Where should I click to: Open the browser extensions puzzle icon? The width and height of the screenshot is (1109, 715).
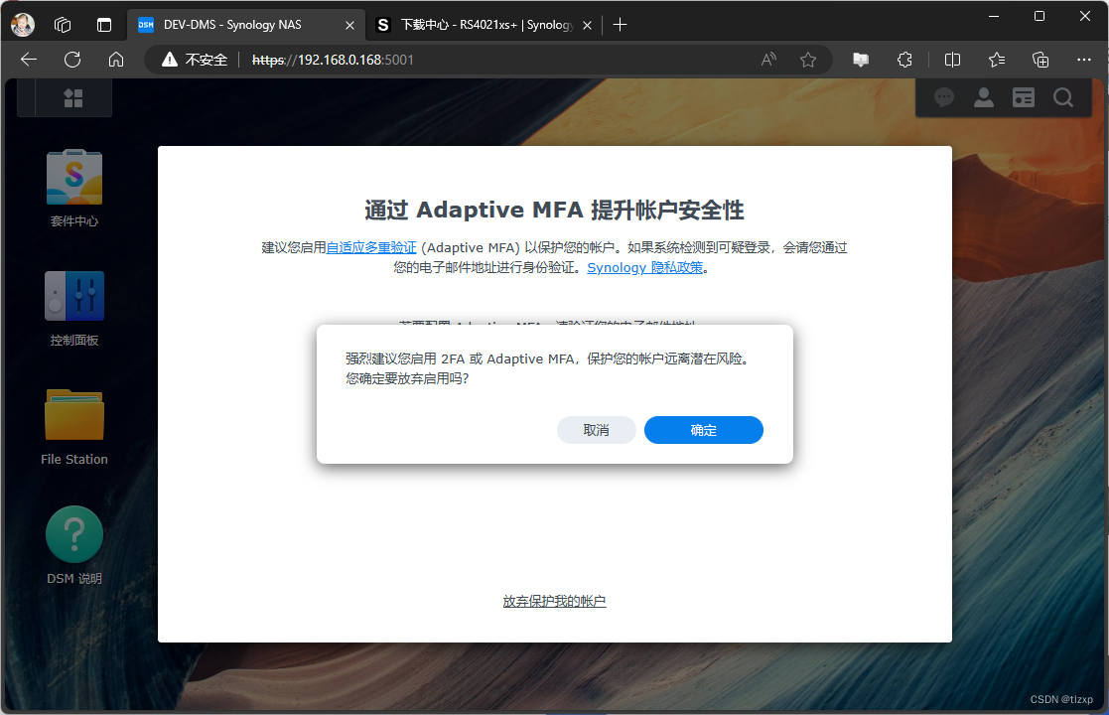click(x=904, y=60)
